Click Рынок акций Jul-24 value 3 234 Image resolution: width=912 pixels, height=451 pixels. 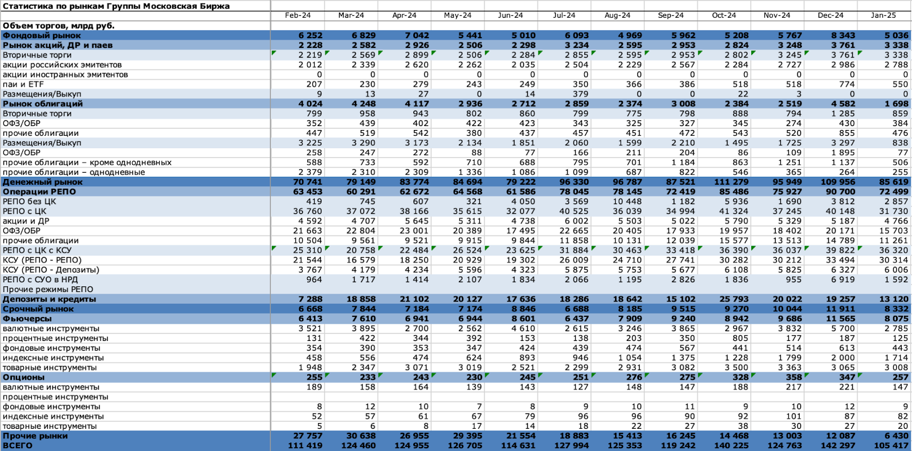click(x=576, y=45)
